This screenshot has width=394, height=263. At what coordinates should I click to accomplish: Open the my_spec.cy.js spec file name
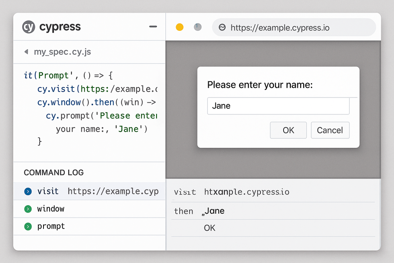click(x=63, y=52)
